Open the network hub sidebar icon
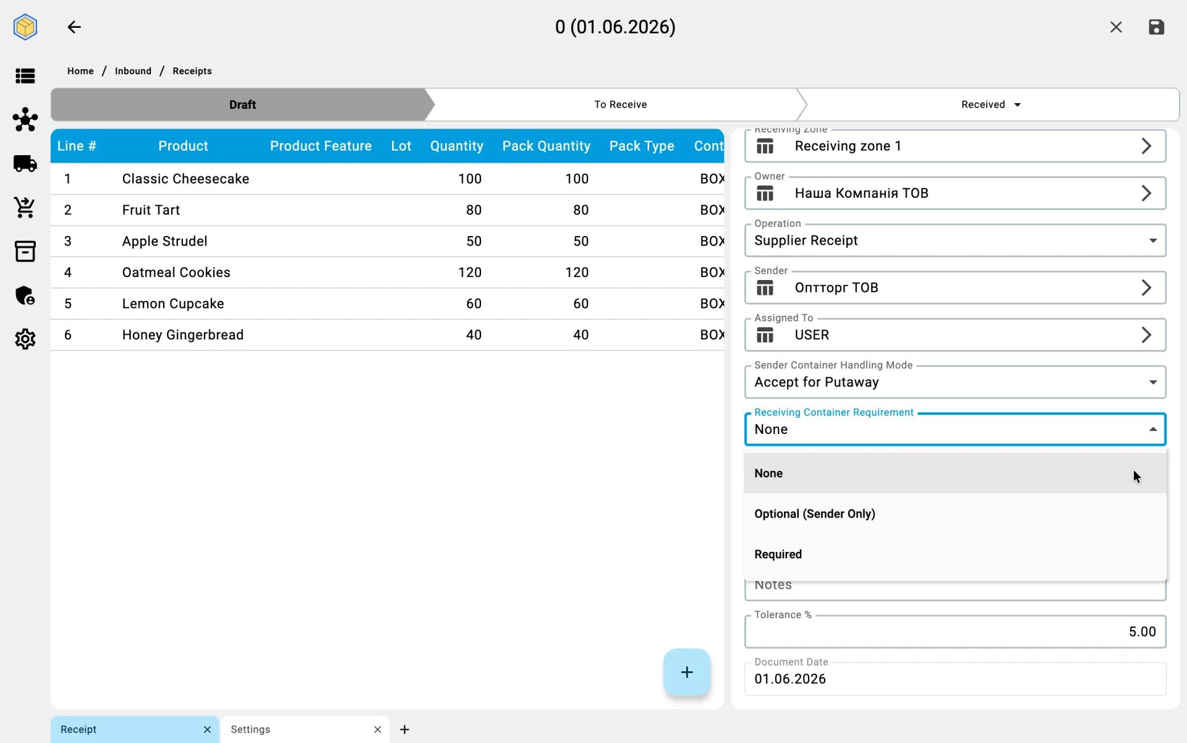The width and height of the screenshot is (1187, 743). (x=25, y=119)
